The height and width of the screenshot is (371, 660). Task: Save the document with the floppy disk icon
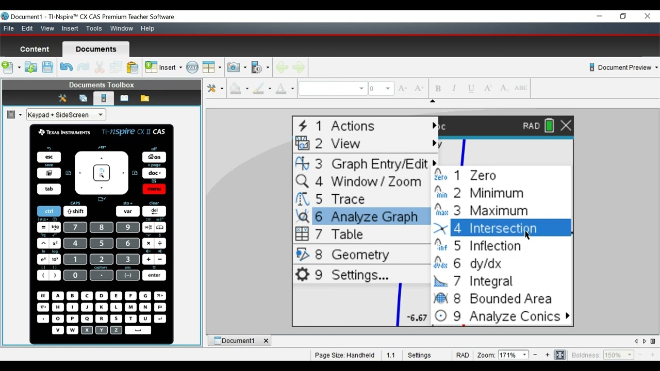pyautogui.click(x=47, y=67)
